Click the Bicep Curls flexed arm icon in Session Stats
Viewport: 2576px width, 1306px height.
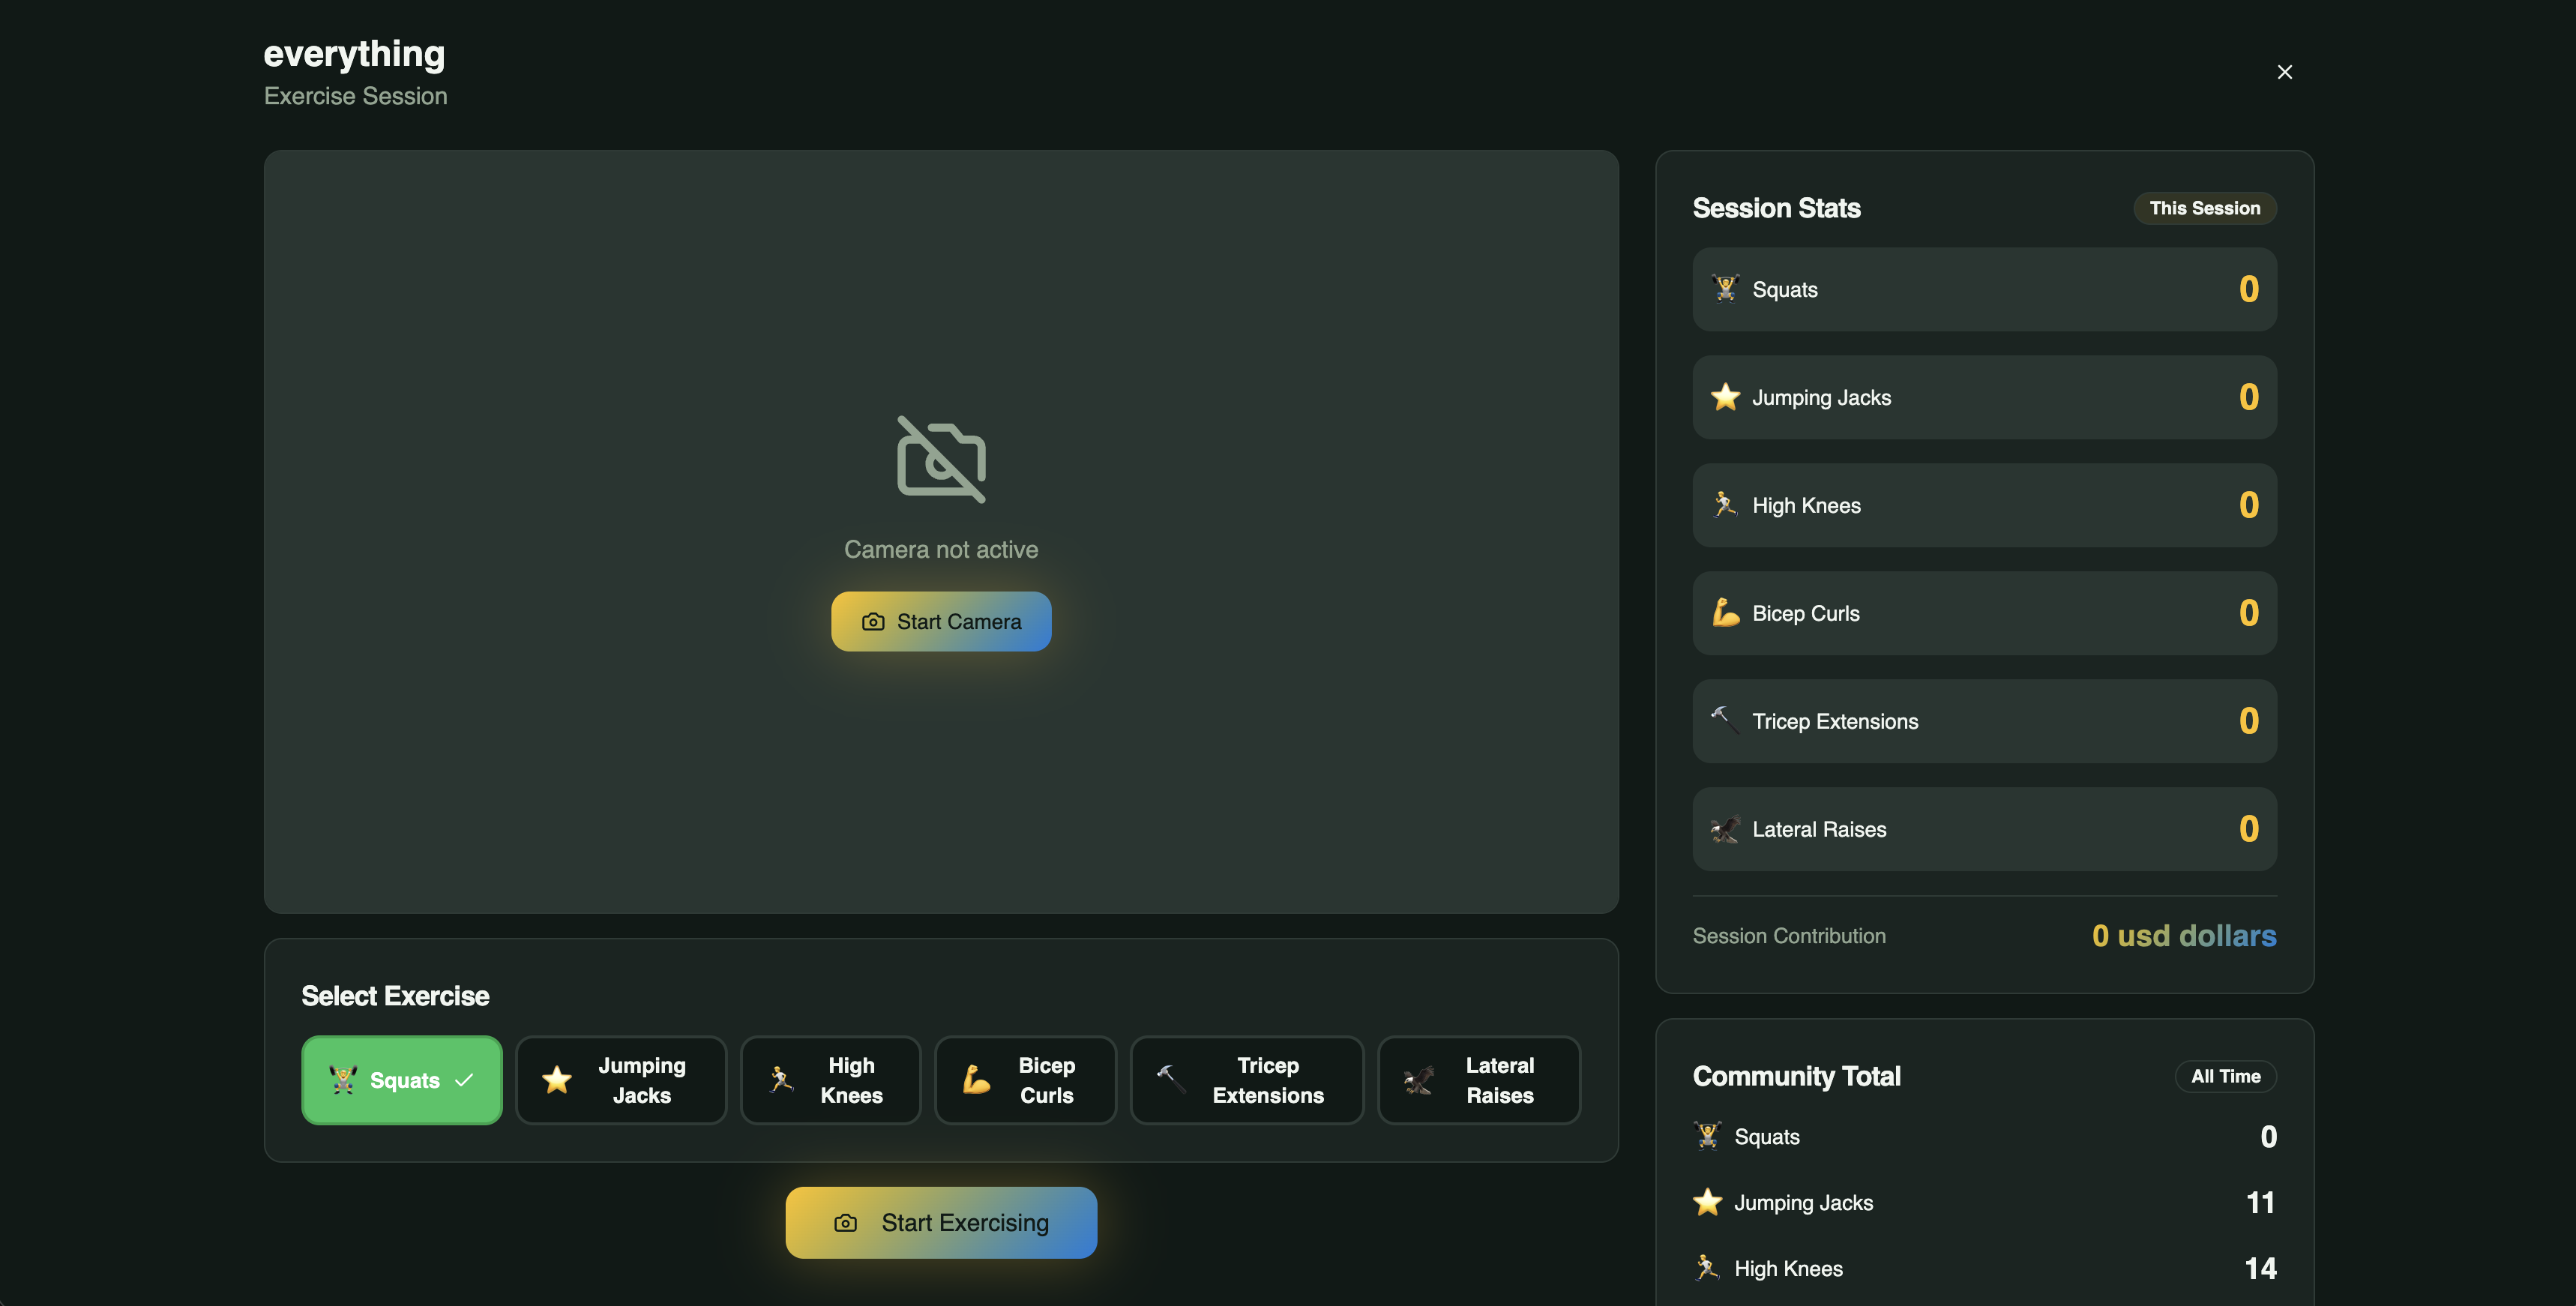pos(1725,612)
